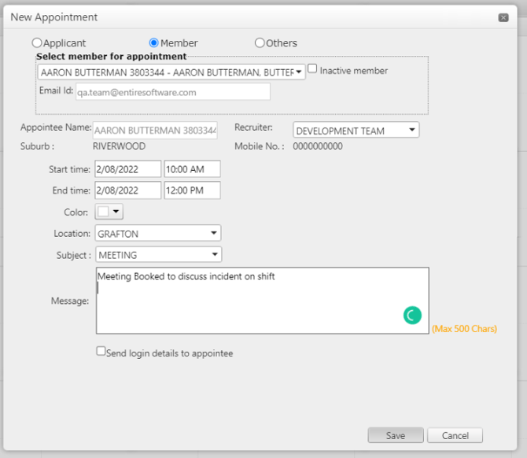The height and width of the screenshot is (458, 527).
Task: Click the Cancel button
Action: [455, 435]
